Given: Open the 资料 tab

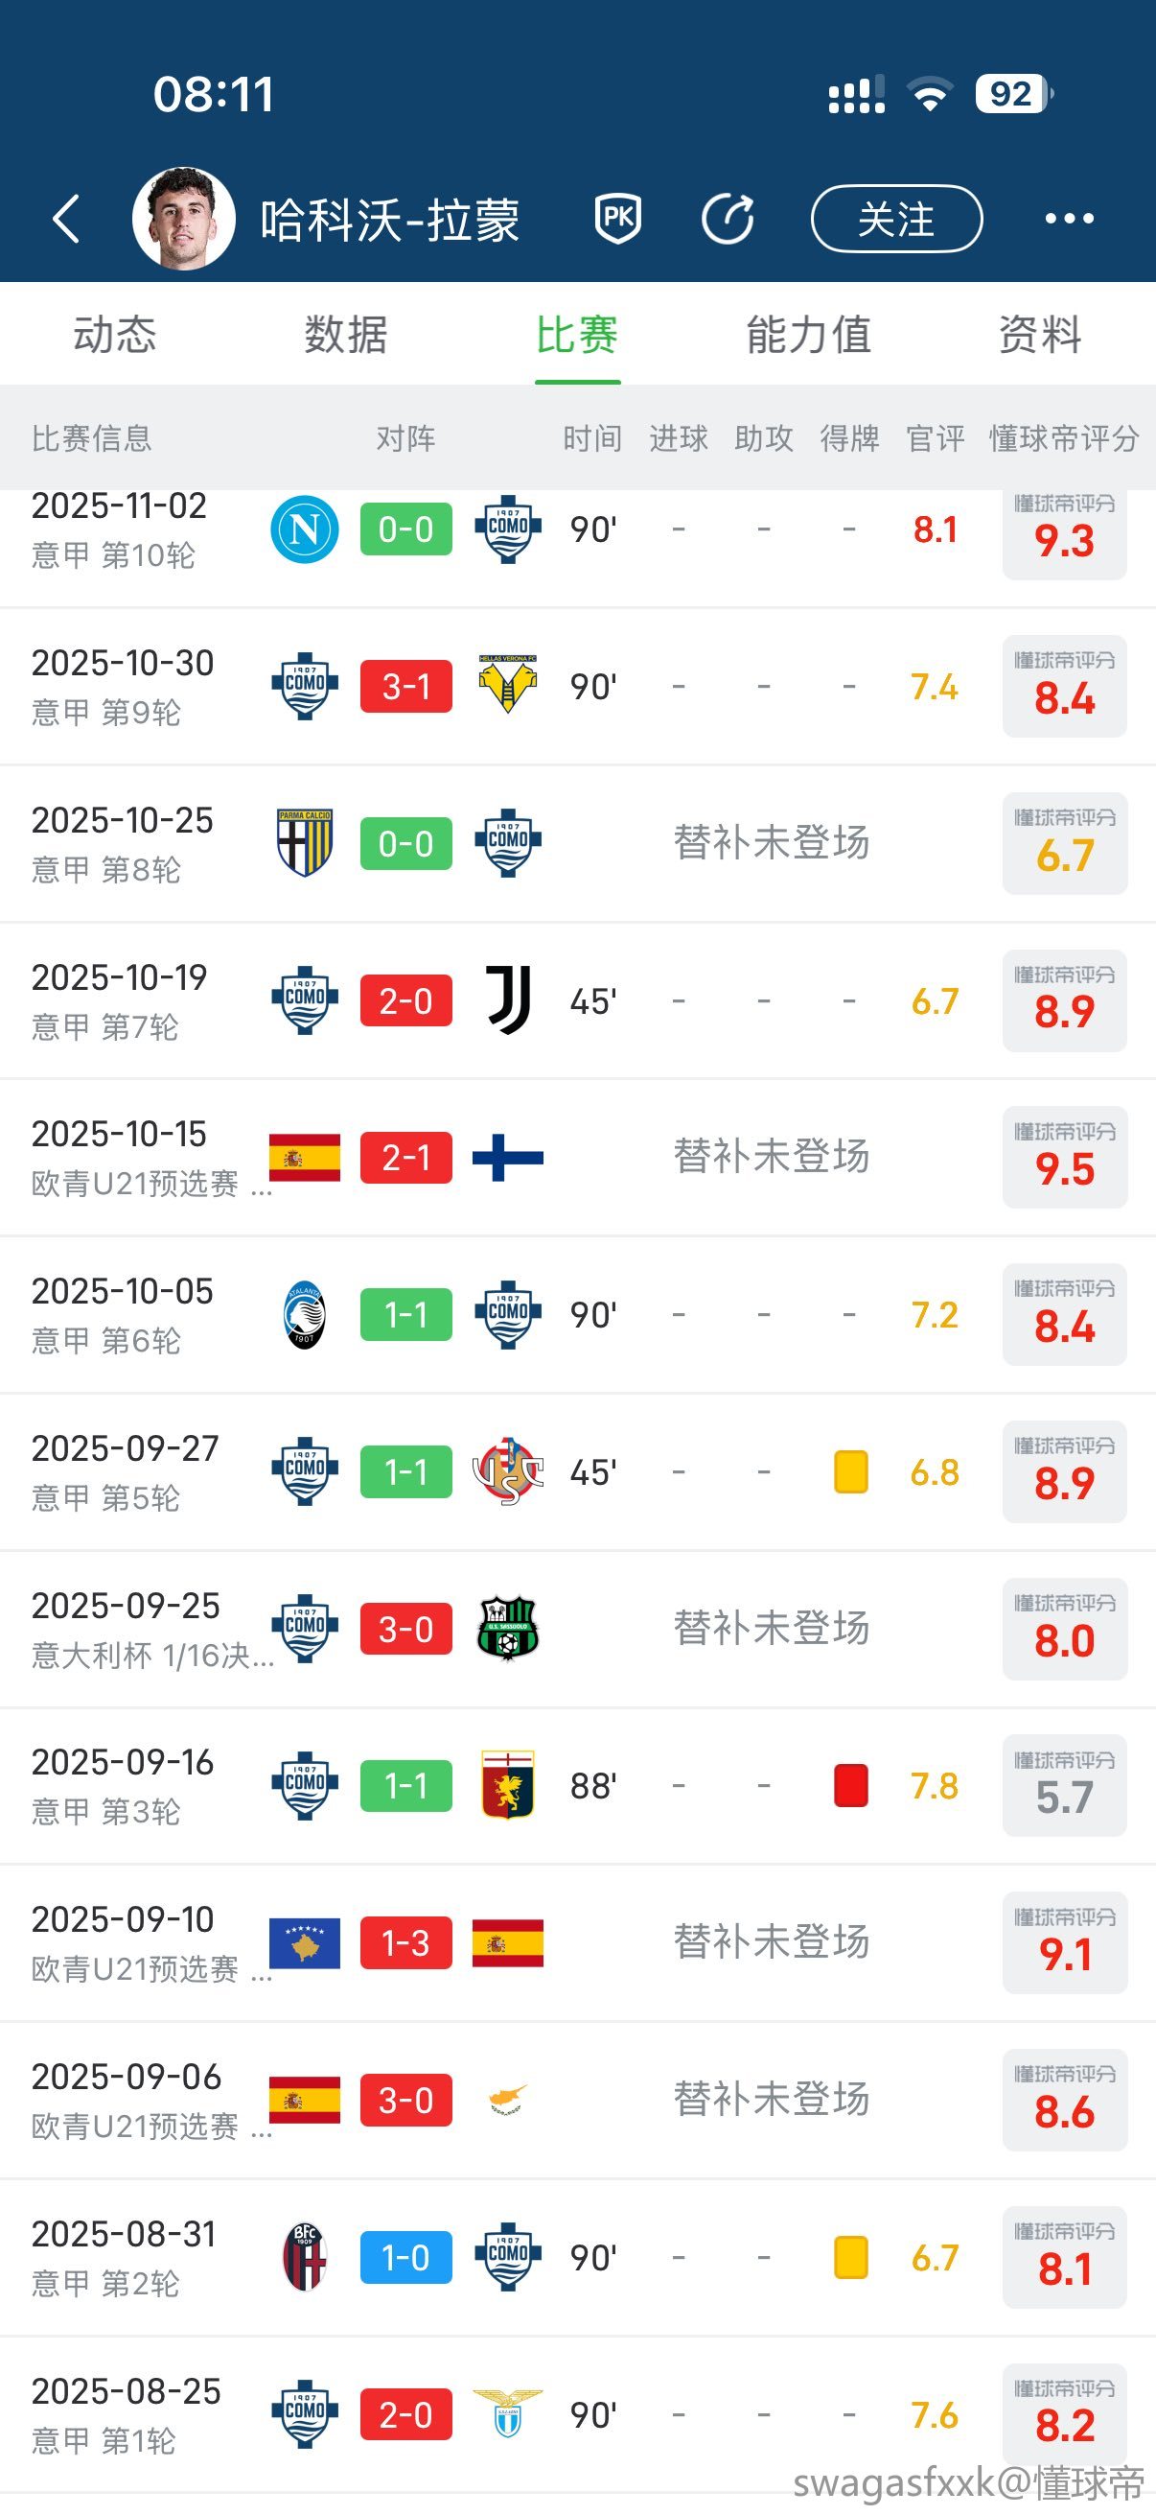Looking at the screenshot, I should [x=1040, y=335].
